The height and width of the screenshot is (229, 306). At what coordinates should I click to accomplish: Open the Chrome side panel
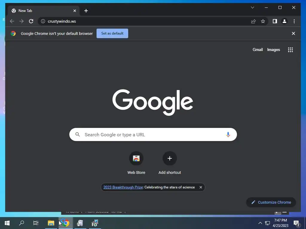(x=275, y=21)
